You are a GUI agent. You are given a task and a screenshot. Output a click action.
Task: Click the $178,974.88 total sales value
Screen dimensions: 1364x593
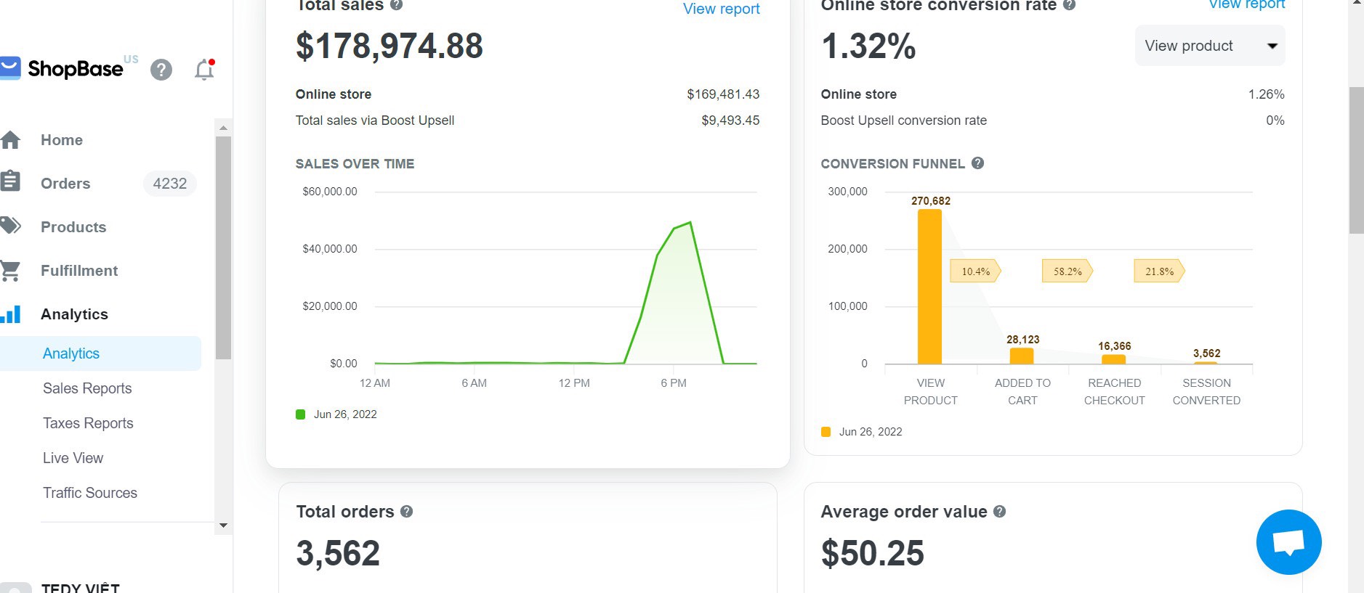390,46
